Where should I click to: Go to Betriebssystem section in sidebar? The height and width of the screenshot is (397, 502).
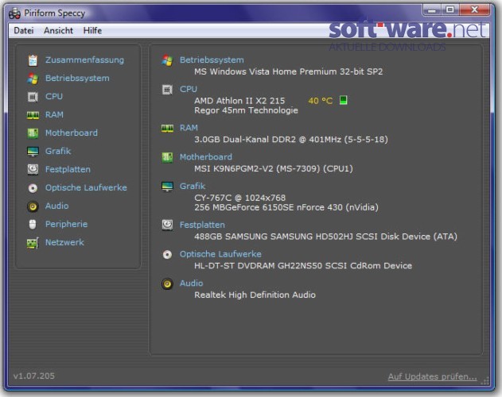[77, 78]
